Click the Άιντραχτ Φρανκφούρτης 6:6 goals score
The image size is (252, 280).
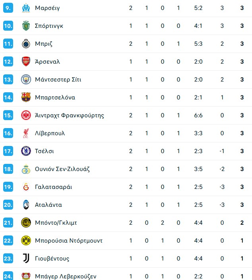199,115
